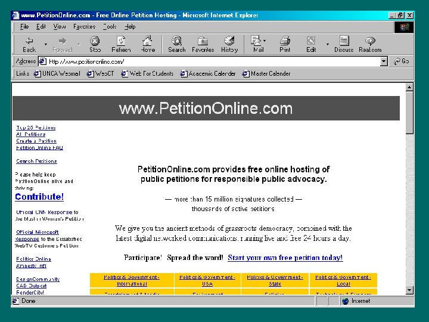Screen dimensions: 429x322
Task: Click the IE title bar icon
Action: pyautogui.click(x=15, y=15)
